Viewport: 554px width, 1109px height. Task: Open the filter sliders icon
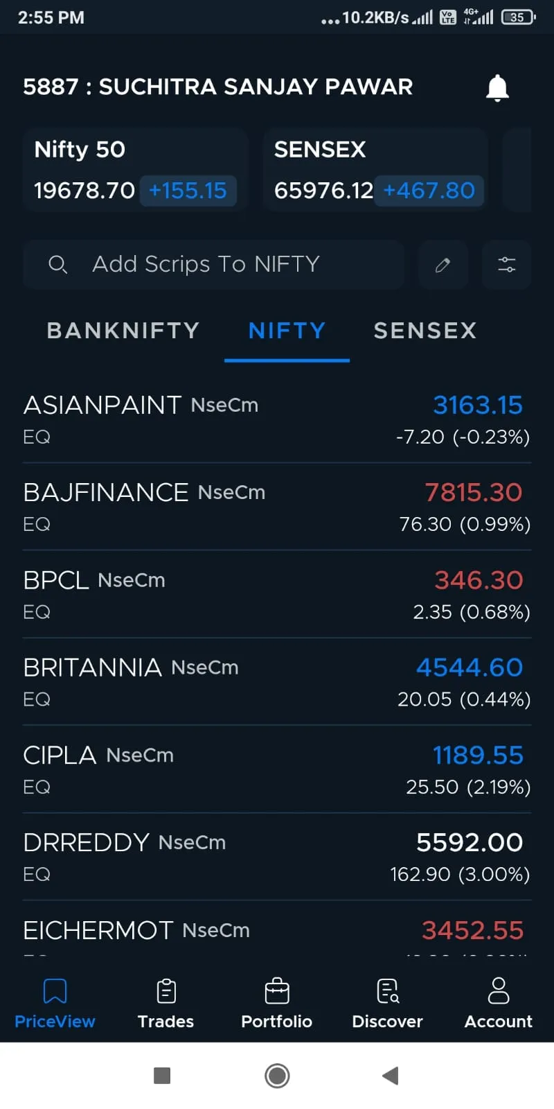[507, 264]
